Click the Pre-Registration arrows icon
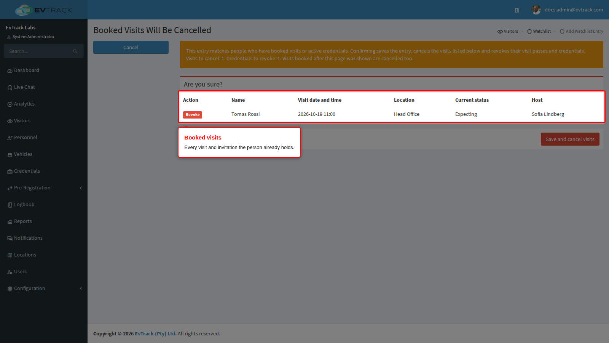 pos(10,188)
